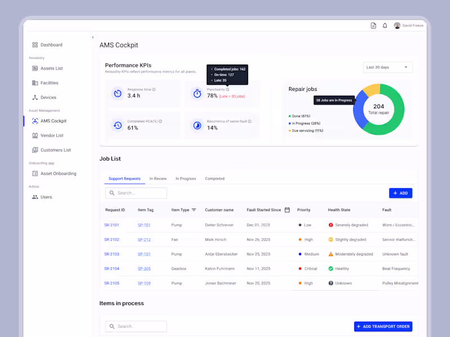Open the Fault Started Since date picker
The width and height of the screenshot is (450, 337).
pos(287,210)
